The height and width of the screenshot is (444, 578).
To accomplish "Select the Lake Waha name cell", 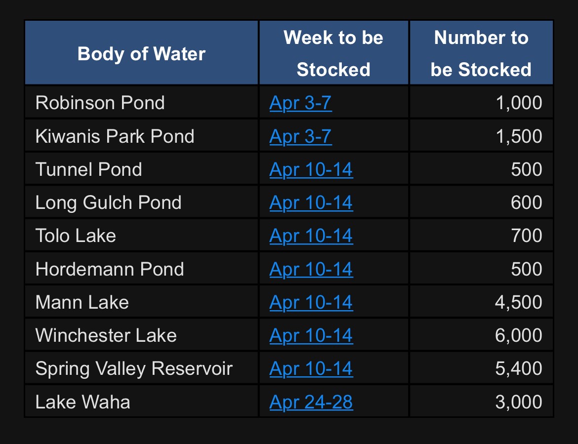I will coord(142,401).
